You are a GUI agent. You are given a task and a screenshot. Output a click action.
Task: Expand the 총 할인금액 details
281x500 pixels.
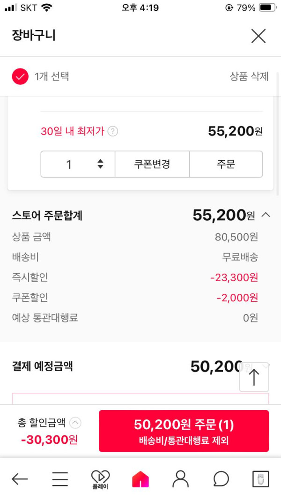coord(75,423)
